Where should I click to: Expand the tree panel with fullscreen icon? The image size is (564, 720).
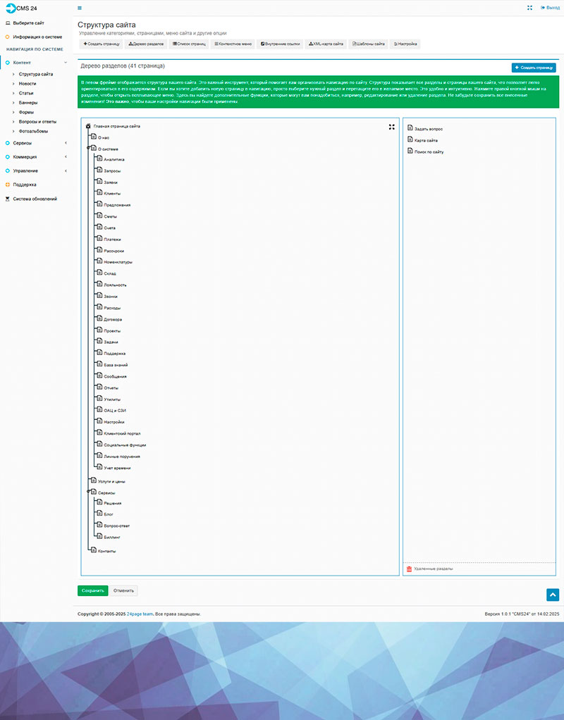pyautogui.click(x=392, y=127)
